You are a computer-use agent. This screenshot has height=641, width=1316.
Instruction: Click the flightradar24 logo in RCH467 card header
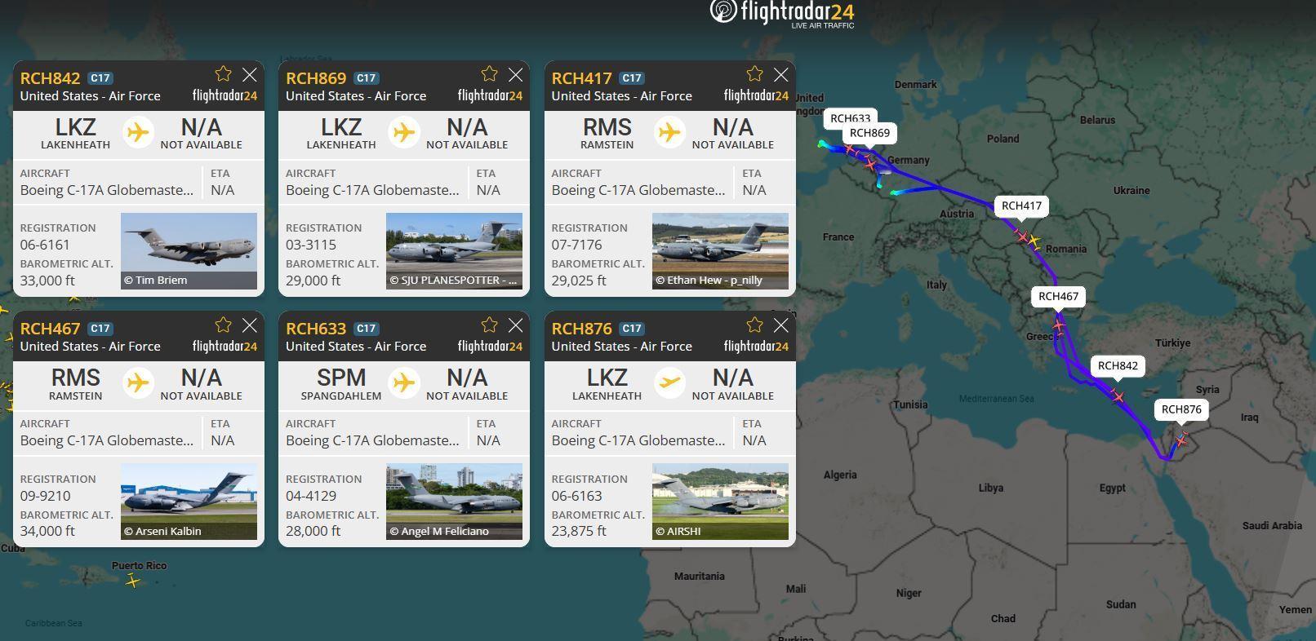225,347
